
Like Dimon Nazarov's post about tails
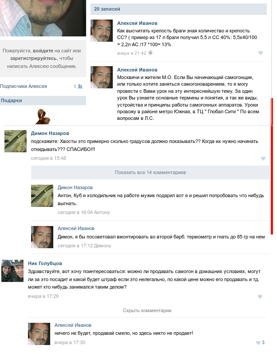[x=263, y=159]
